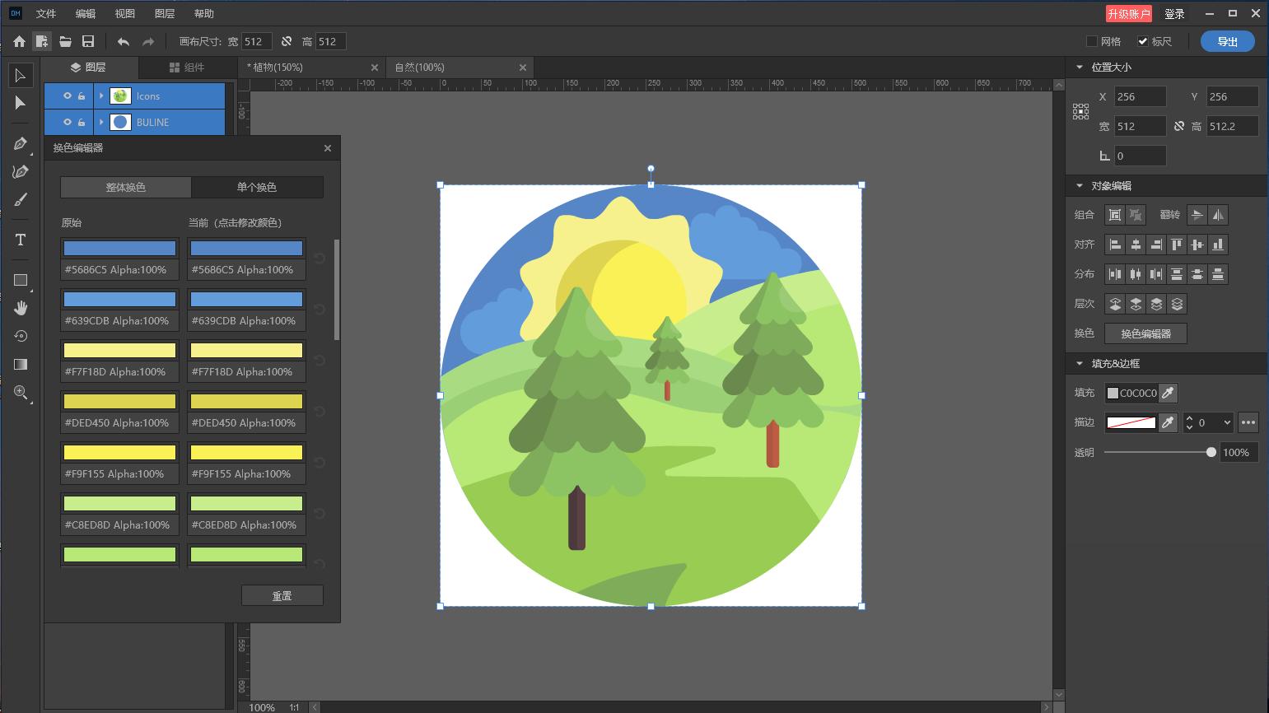Select the Text tool
Viewport: 1269px width, 713px height.
pyautogui.click(x=21, y=240)
